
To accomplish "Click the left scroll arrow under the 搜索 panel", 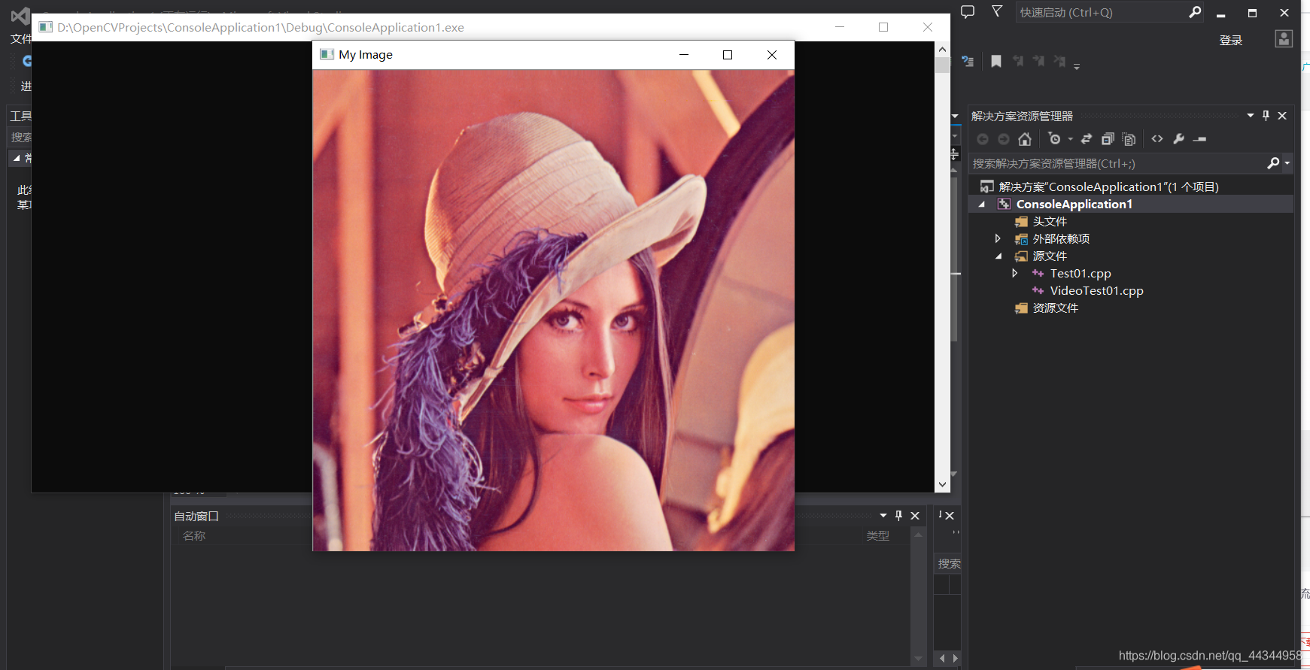I will point(941,659).
